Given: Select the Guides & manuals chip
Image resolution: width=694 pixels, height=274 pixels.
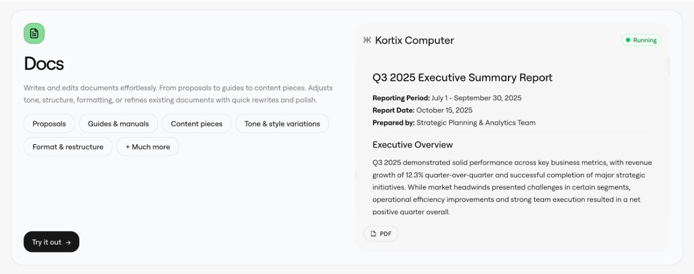Looking at the screenshot, I should point(119,123).
